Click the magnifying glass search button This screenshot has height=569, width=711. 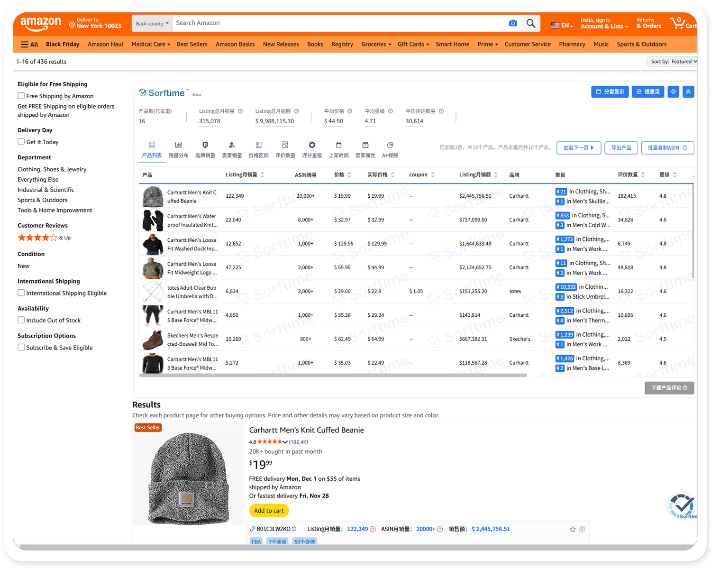[x=531, y=23]
